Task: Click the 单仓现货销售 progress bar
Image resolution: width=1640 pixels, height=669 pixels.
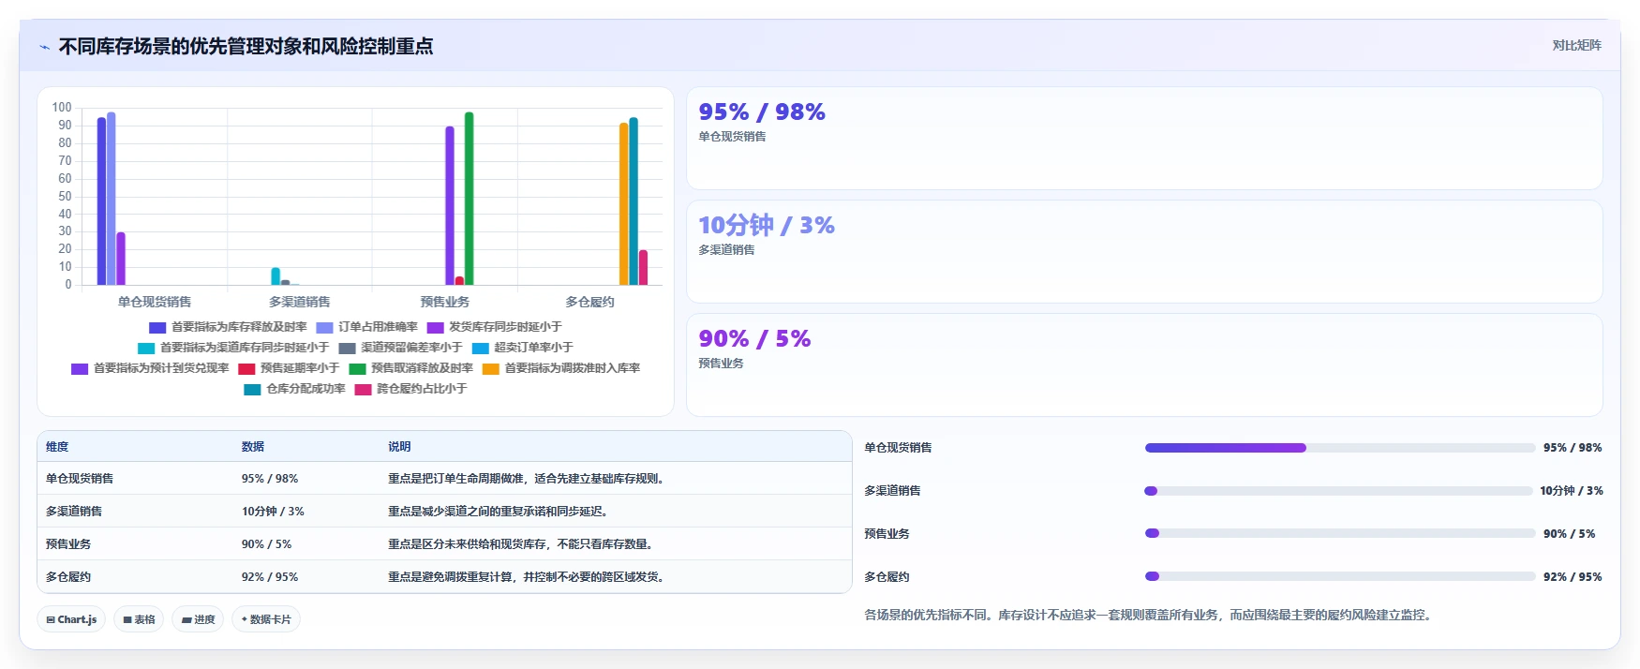Action: [1339, 448]
